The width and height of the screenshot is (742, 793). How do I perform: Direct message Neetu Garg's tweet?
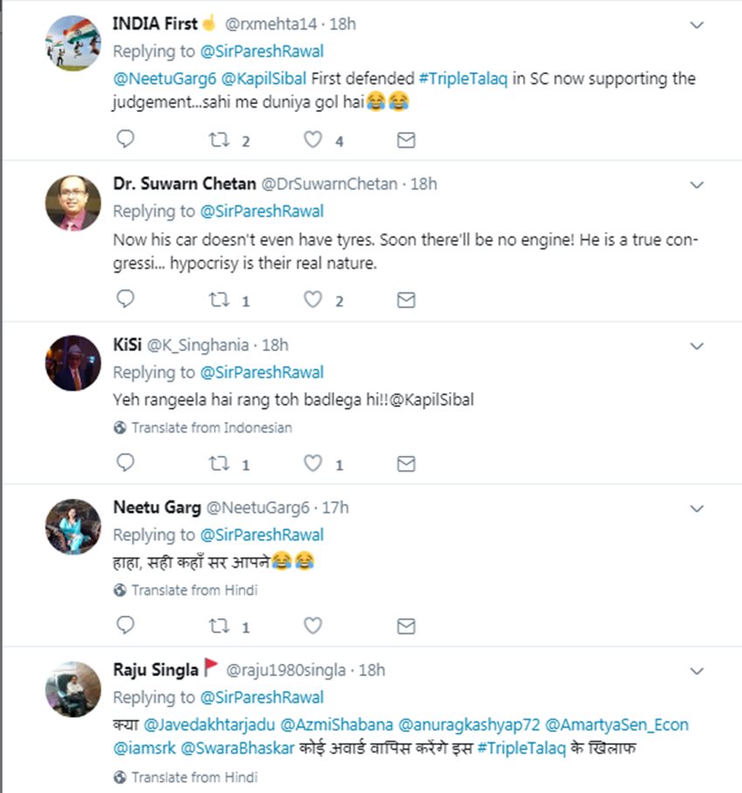point(406,625)
